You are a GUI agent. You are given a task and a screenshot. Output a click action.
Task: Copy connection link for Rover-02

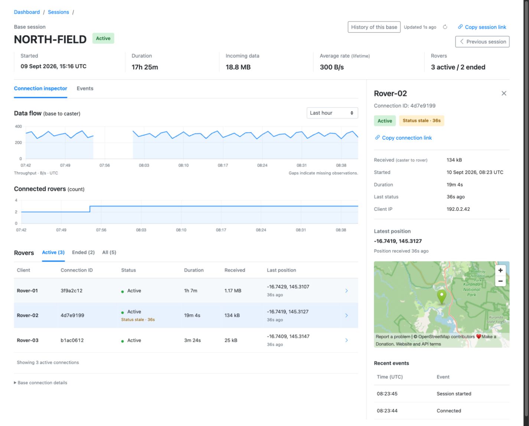[x=403, y=138]
